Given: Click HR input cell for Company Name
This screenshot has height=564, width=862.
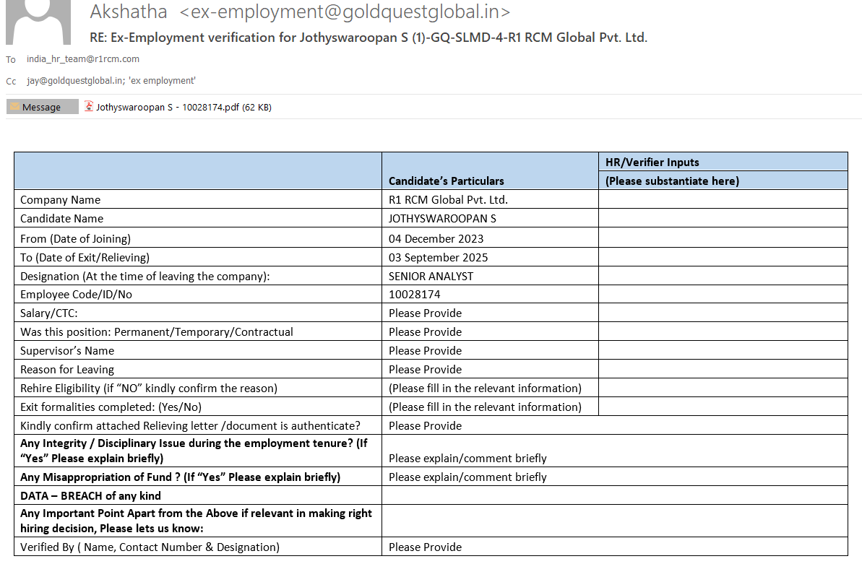Looking at the screenshot, I should click(723, 199).
